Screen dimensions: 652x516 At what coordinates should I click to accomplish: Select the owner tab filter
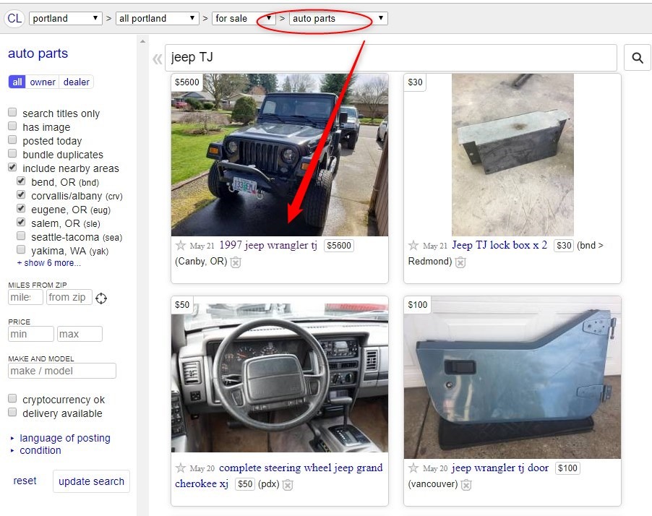(x=43, y=82)
